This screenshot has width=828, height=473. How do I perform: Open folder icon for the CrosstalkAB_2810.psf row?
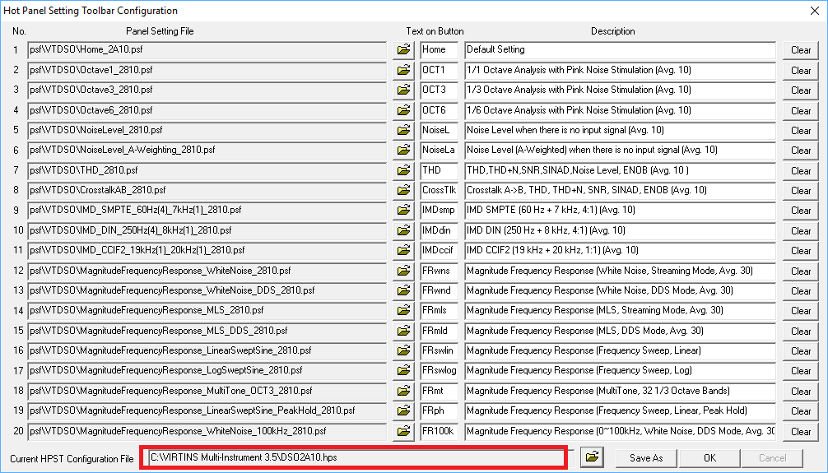(x=403, y=191)
